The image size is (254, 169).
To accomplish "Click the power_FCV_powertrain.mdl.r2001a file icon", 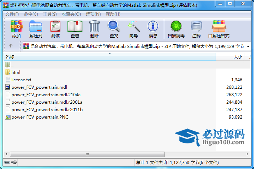I will 8,102.
